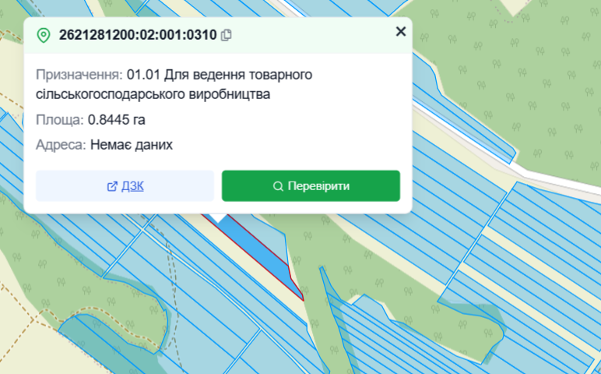Screen dimensions: 601x374
Task: Click the green location pin icon
Action: [44, 35]
